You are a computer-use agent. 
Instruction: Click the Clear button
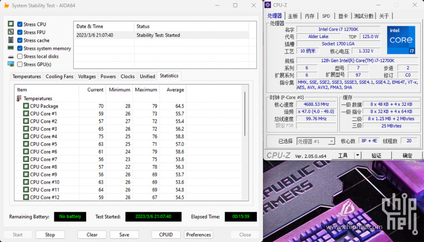coord(92,235)
